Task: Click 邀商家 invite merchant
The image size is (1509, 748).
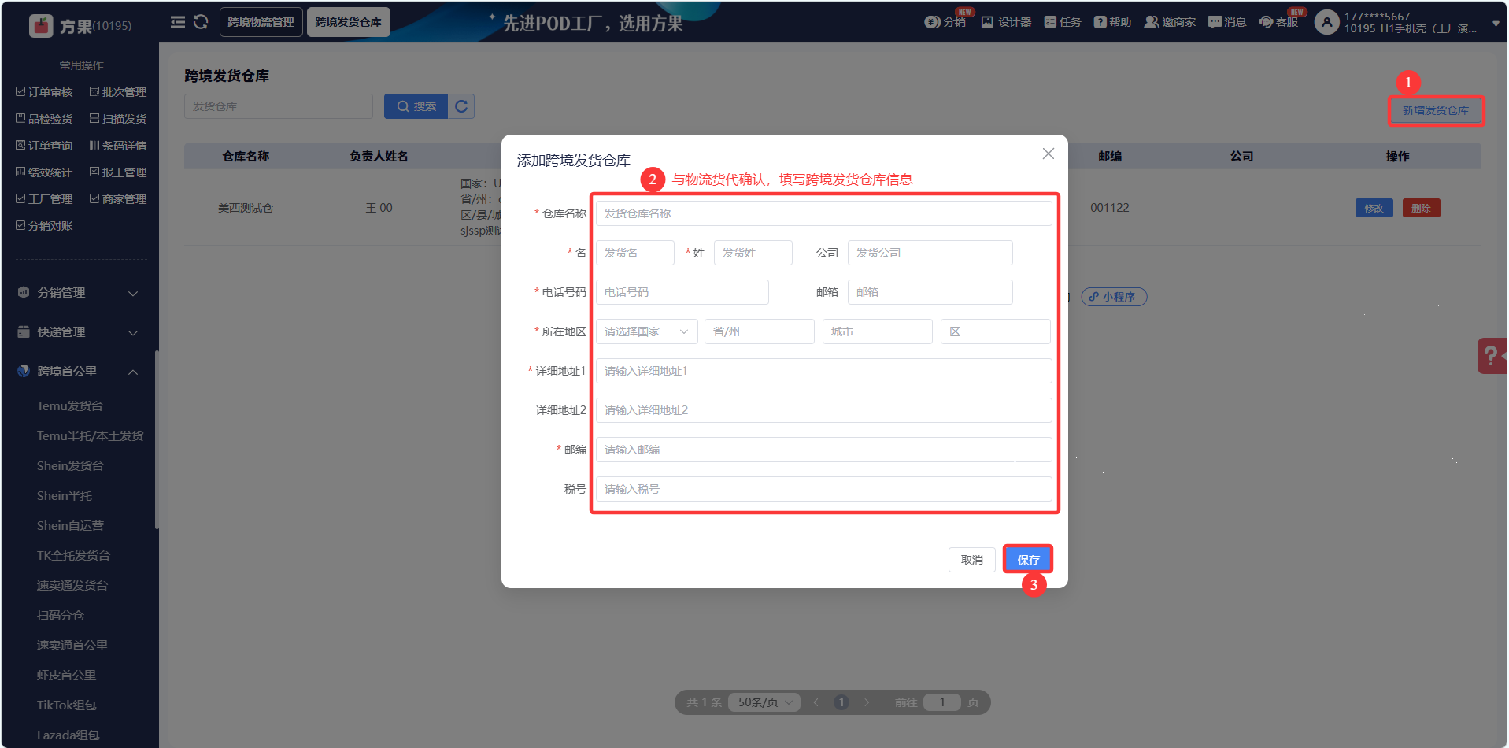Action: point(1170,22)
